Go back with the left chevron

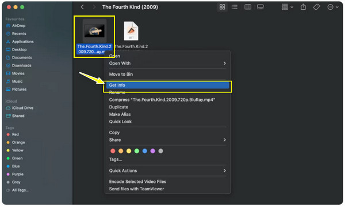[x=82, y=7]
